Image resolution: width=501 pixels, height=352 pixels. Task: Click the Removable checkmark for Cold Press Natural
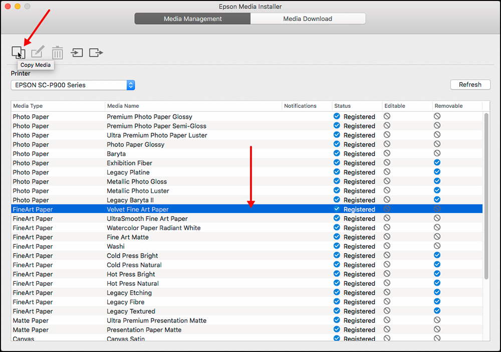point(437,264)
